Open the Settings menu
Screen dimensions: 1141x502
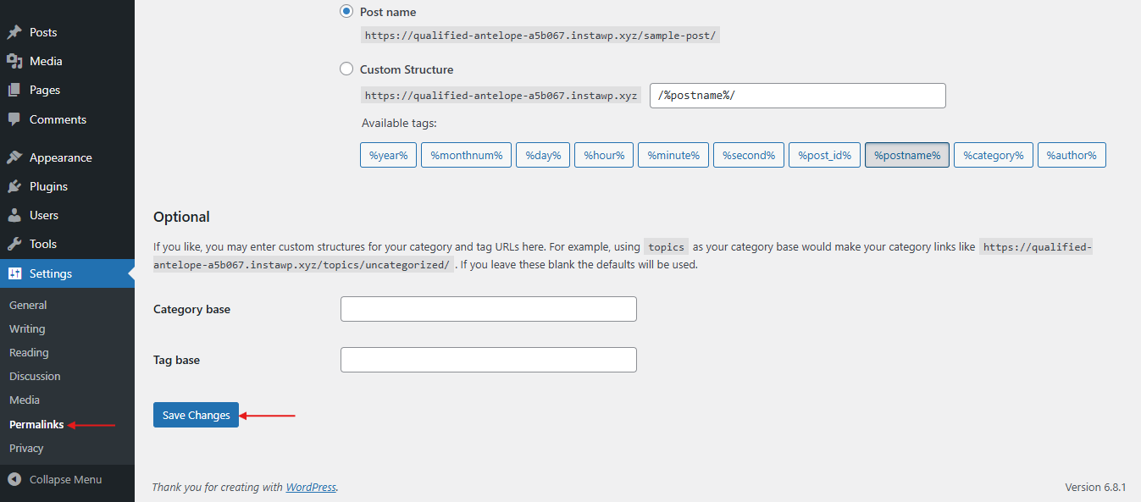pos(67,273)
